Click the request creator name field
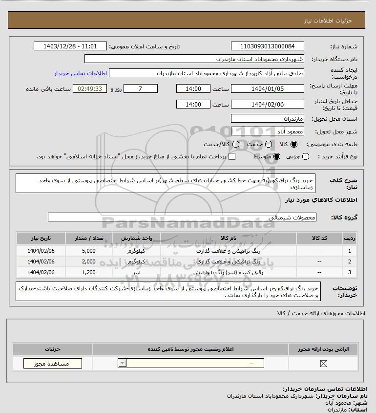The width and height of the screenshot is (376, 413). (x=206, y=73)
